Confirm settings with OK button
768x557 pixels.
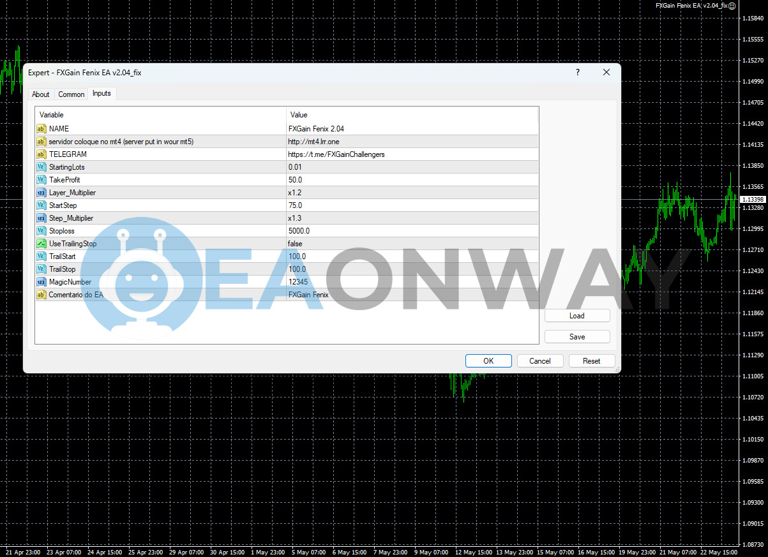click(488, 361)
